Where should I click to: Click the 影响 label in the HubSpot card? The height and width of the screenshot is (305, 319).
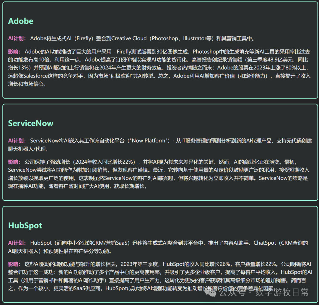[x=14, y=264]
